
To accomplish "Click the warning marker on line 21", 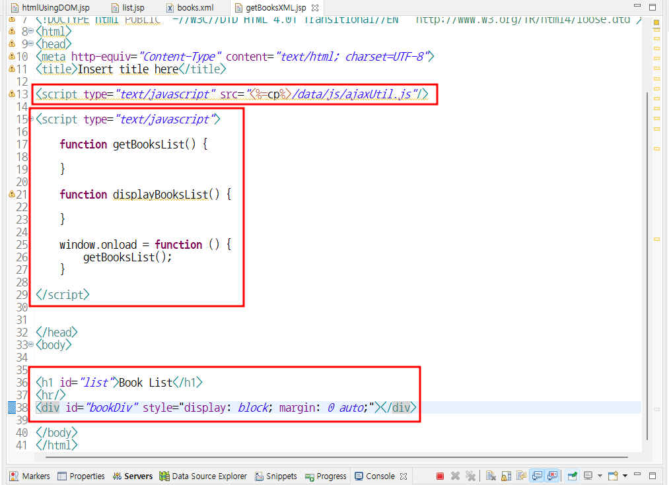I will (12, 194).
